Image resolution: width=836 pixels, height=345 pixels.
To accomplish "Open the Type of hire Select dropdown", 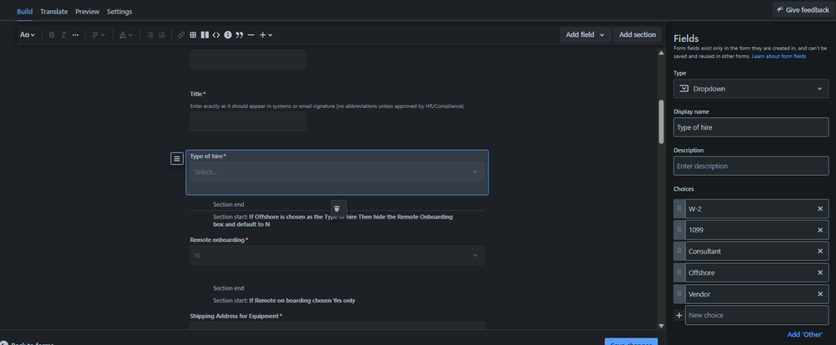I will click(x=337, y=172).
